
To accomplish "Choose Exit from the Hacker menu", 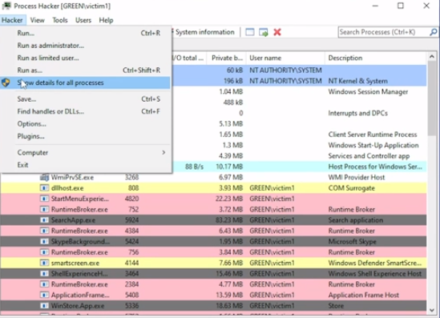I will coord(85,165).
